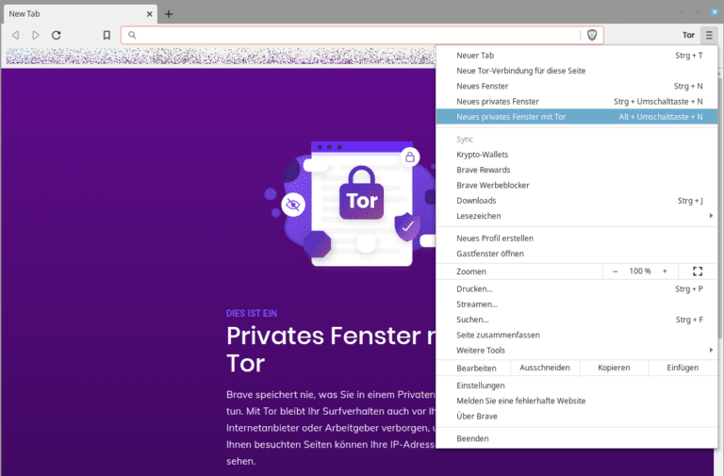Select Neue Tor-Verbindung für diese Seite
The height and width of the screenshot is (476, 724).
point(577,71)
